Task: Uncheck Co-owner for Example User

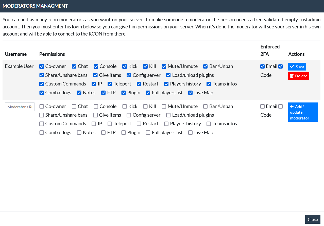Action: click(x=42, y=66)
